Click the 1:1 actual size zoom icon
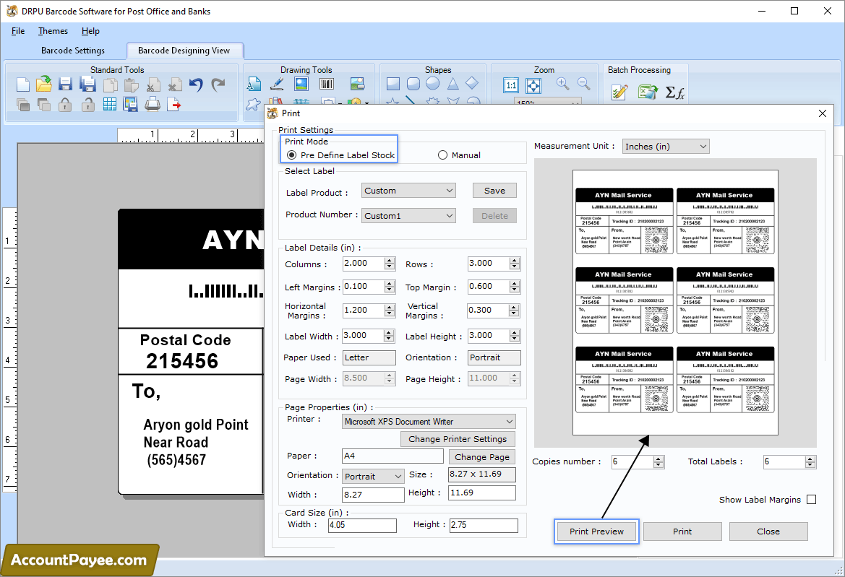Viewport: 845px width, 577px height. pyautogui.click(x=511, y=85)
